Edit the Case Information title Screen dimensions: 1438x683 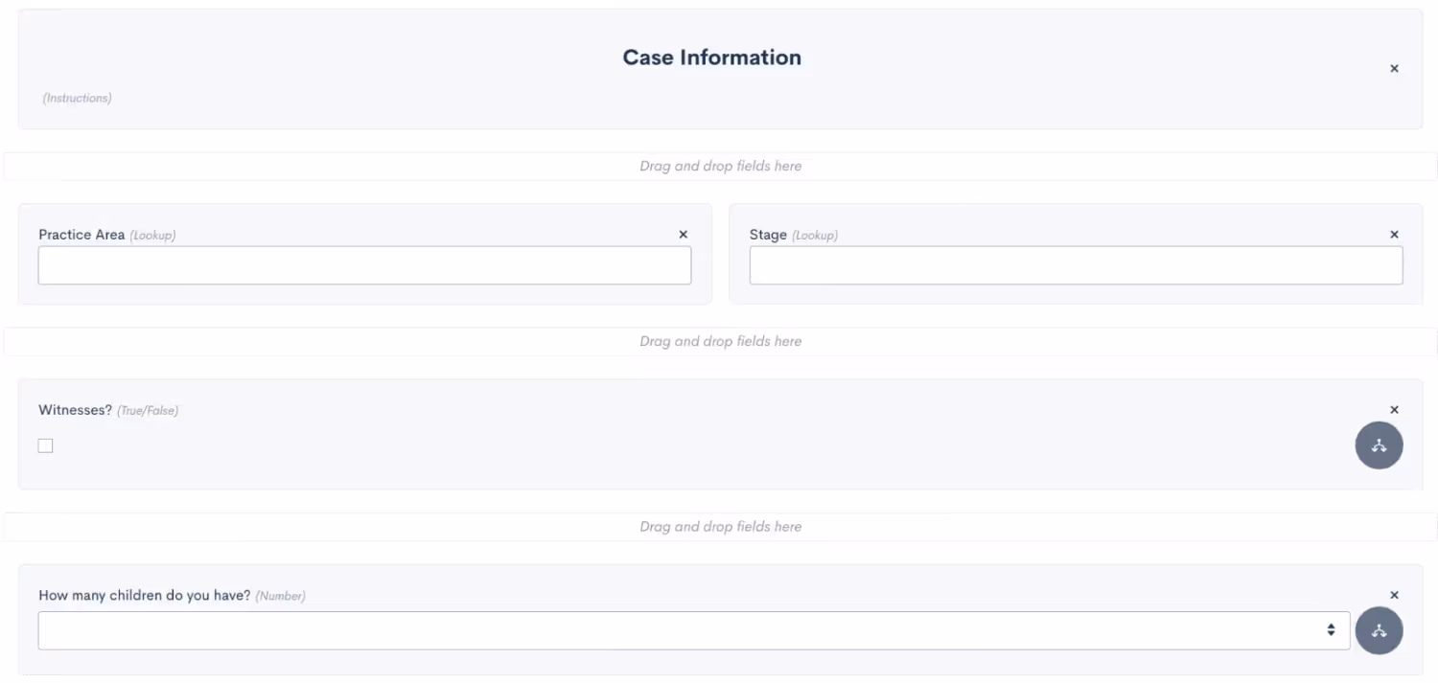tap(711, 57)
